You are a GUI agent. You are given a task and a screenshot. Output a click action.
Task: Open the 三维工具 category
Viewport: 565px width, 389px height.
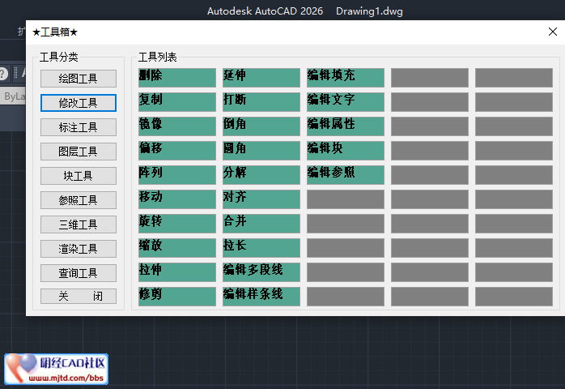point(79,224)
